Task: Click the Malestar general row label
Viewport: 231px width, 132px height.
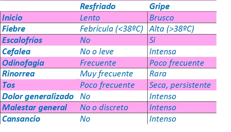Action: tap(34, 108)
